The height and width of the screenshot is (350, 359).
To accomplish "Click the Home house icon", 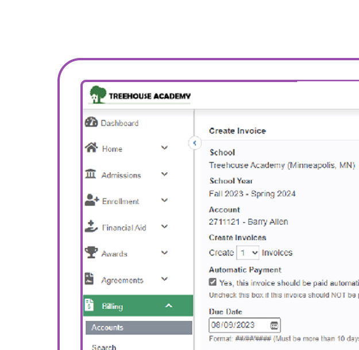I will (x=91, y=147).
